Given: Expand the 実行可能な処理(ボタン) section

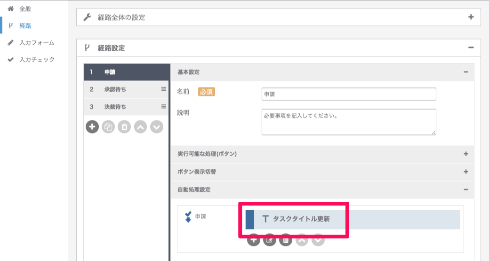Looking at the screenshot, I should pyautogui.click(x=466, y=154).
